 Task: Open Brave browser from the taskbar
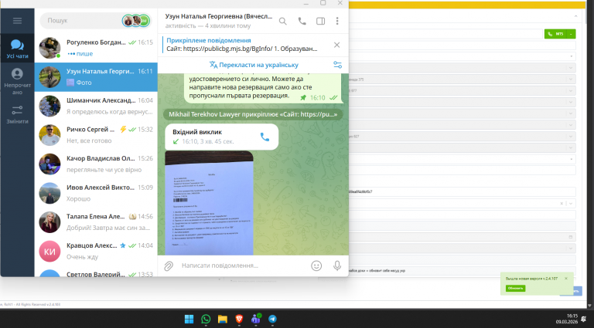[x=239, y=319]
